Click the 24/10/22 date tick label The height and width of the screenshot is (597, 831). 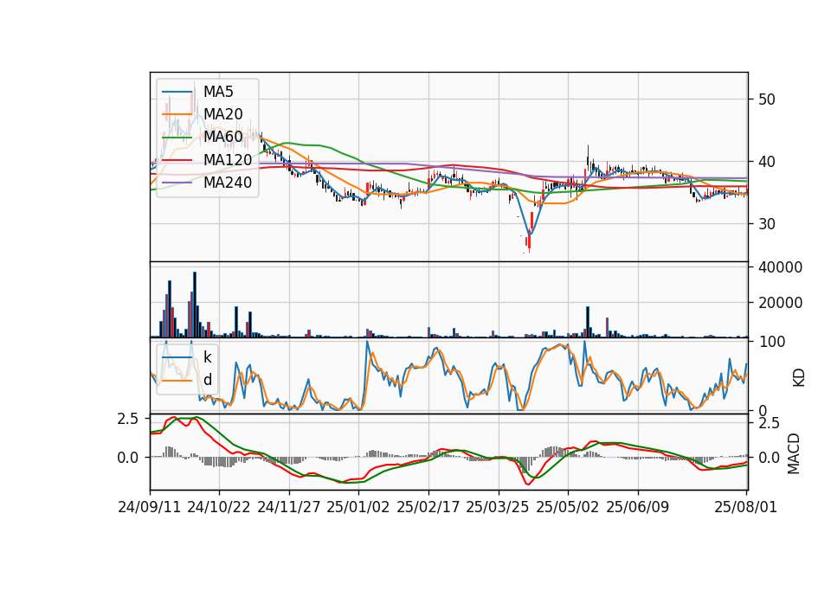(219, 508)
